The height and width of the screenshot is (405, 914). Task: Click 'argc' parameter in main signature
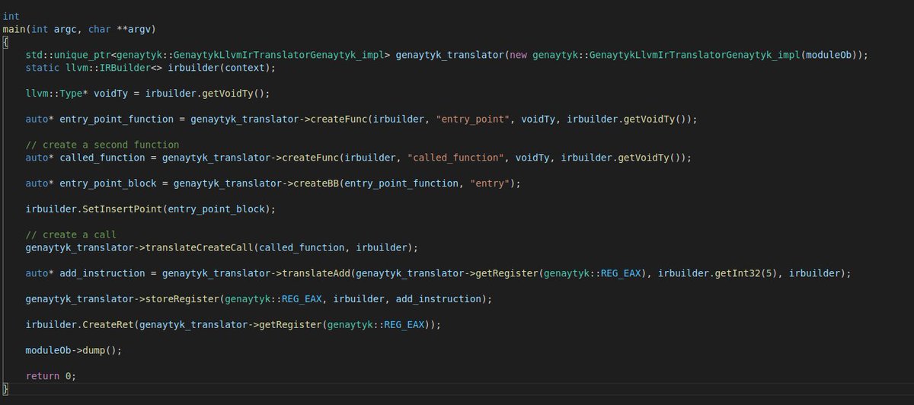coord(65,29)
